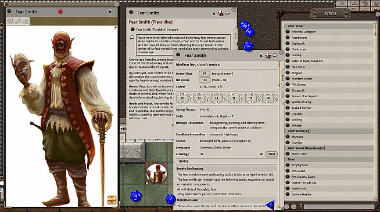The height and width of the screenshot is (212, 380).
Task: Roll the STR ability score box
Action: tap(182, 98)
